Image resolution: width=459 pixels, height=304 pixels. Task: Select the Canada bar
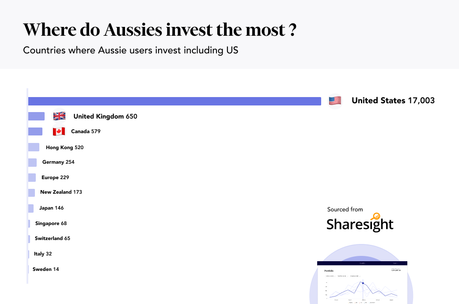tap(35, 131)
